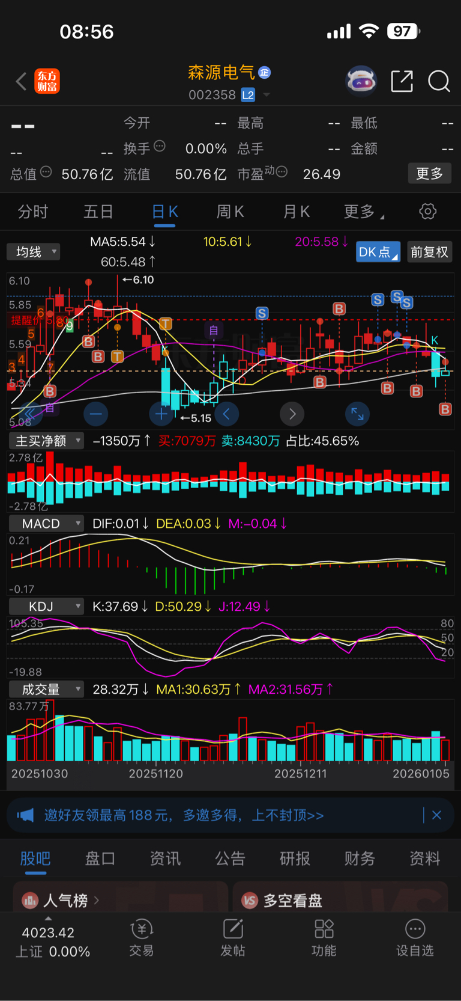Tap the purple 自 marker on chart
Screen dimensions: 461x1001
[x=213, y=330]
